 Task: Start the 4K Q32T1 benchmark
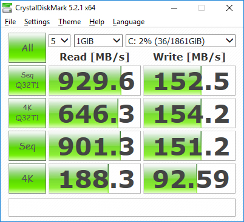pos(27,113)
